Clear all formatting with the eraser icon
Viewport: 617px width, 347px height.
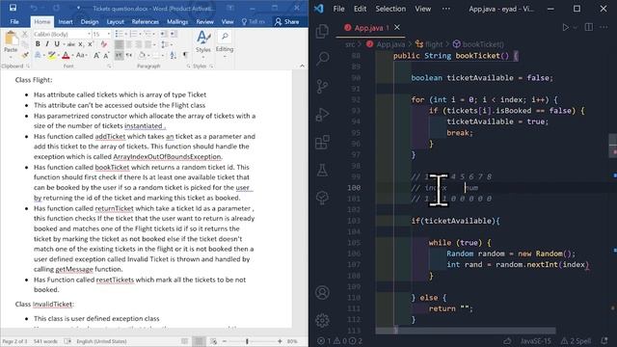tap(104, 44)
